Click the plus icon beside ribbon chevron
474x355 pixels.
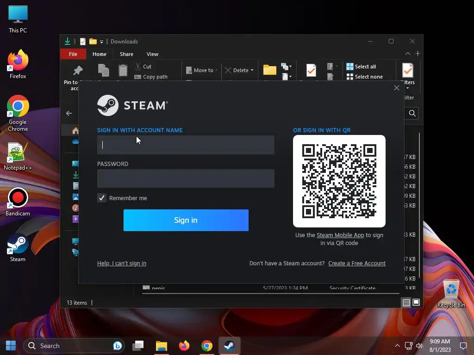pos(418,54)
